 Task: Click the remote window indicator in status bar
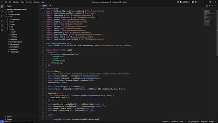[2, 122]
